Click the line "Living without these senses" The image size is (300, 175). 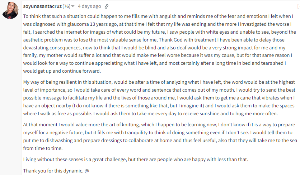(x=136, y=159)
